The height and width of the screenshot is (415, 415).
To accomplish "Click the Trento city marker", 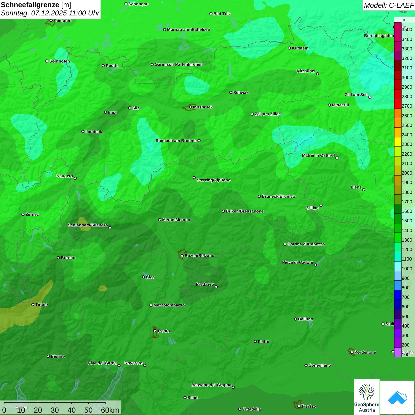I will (x=155, y=331).
